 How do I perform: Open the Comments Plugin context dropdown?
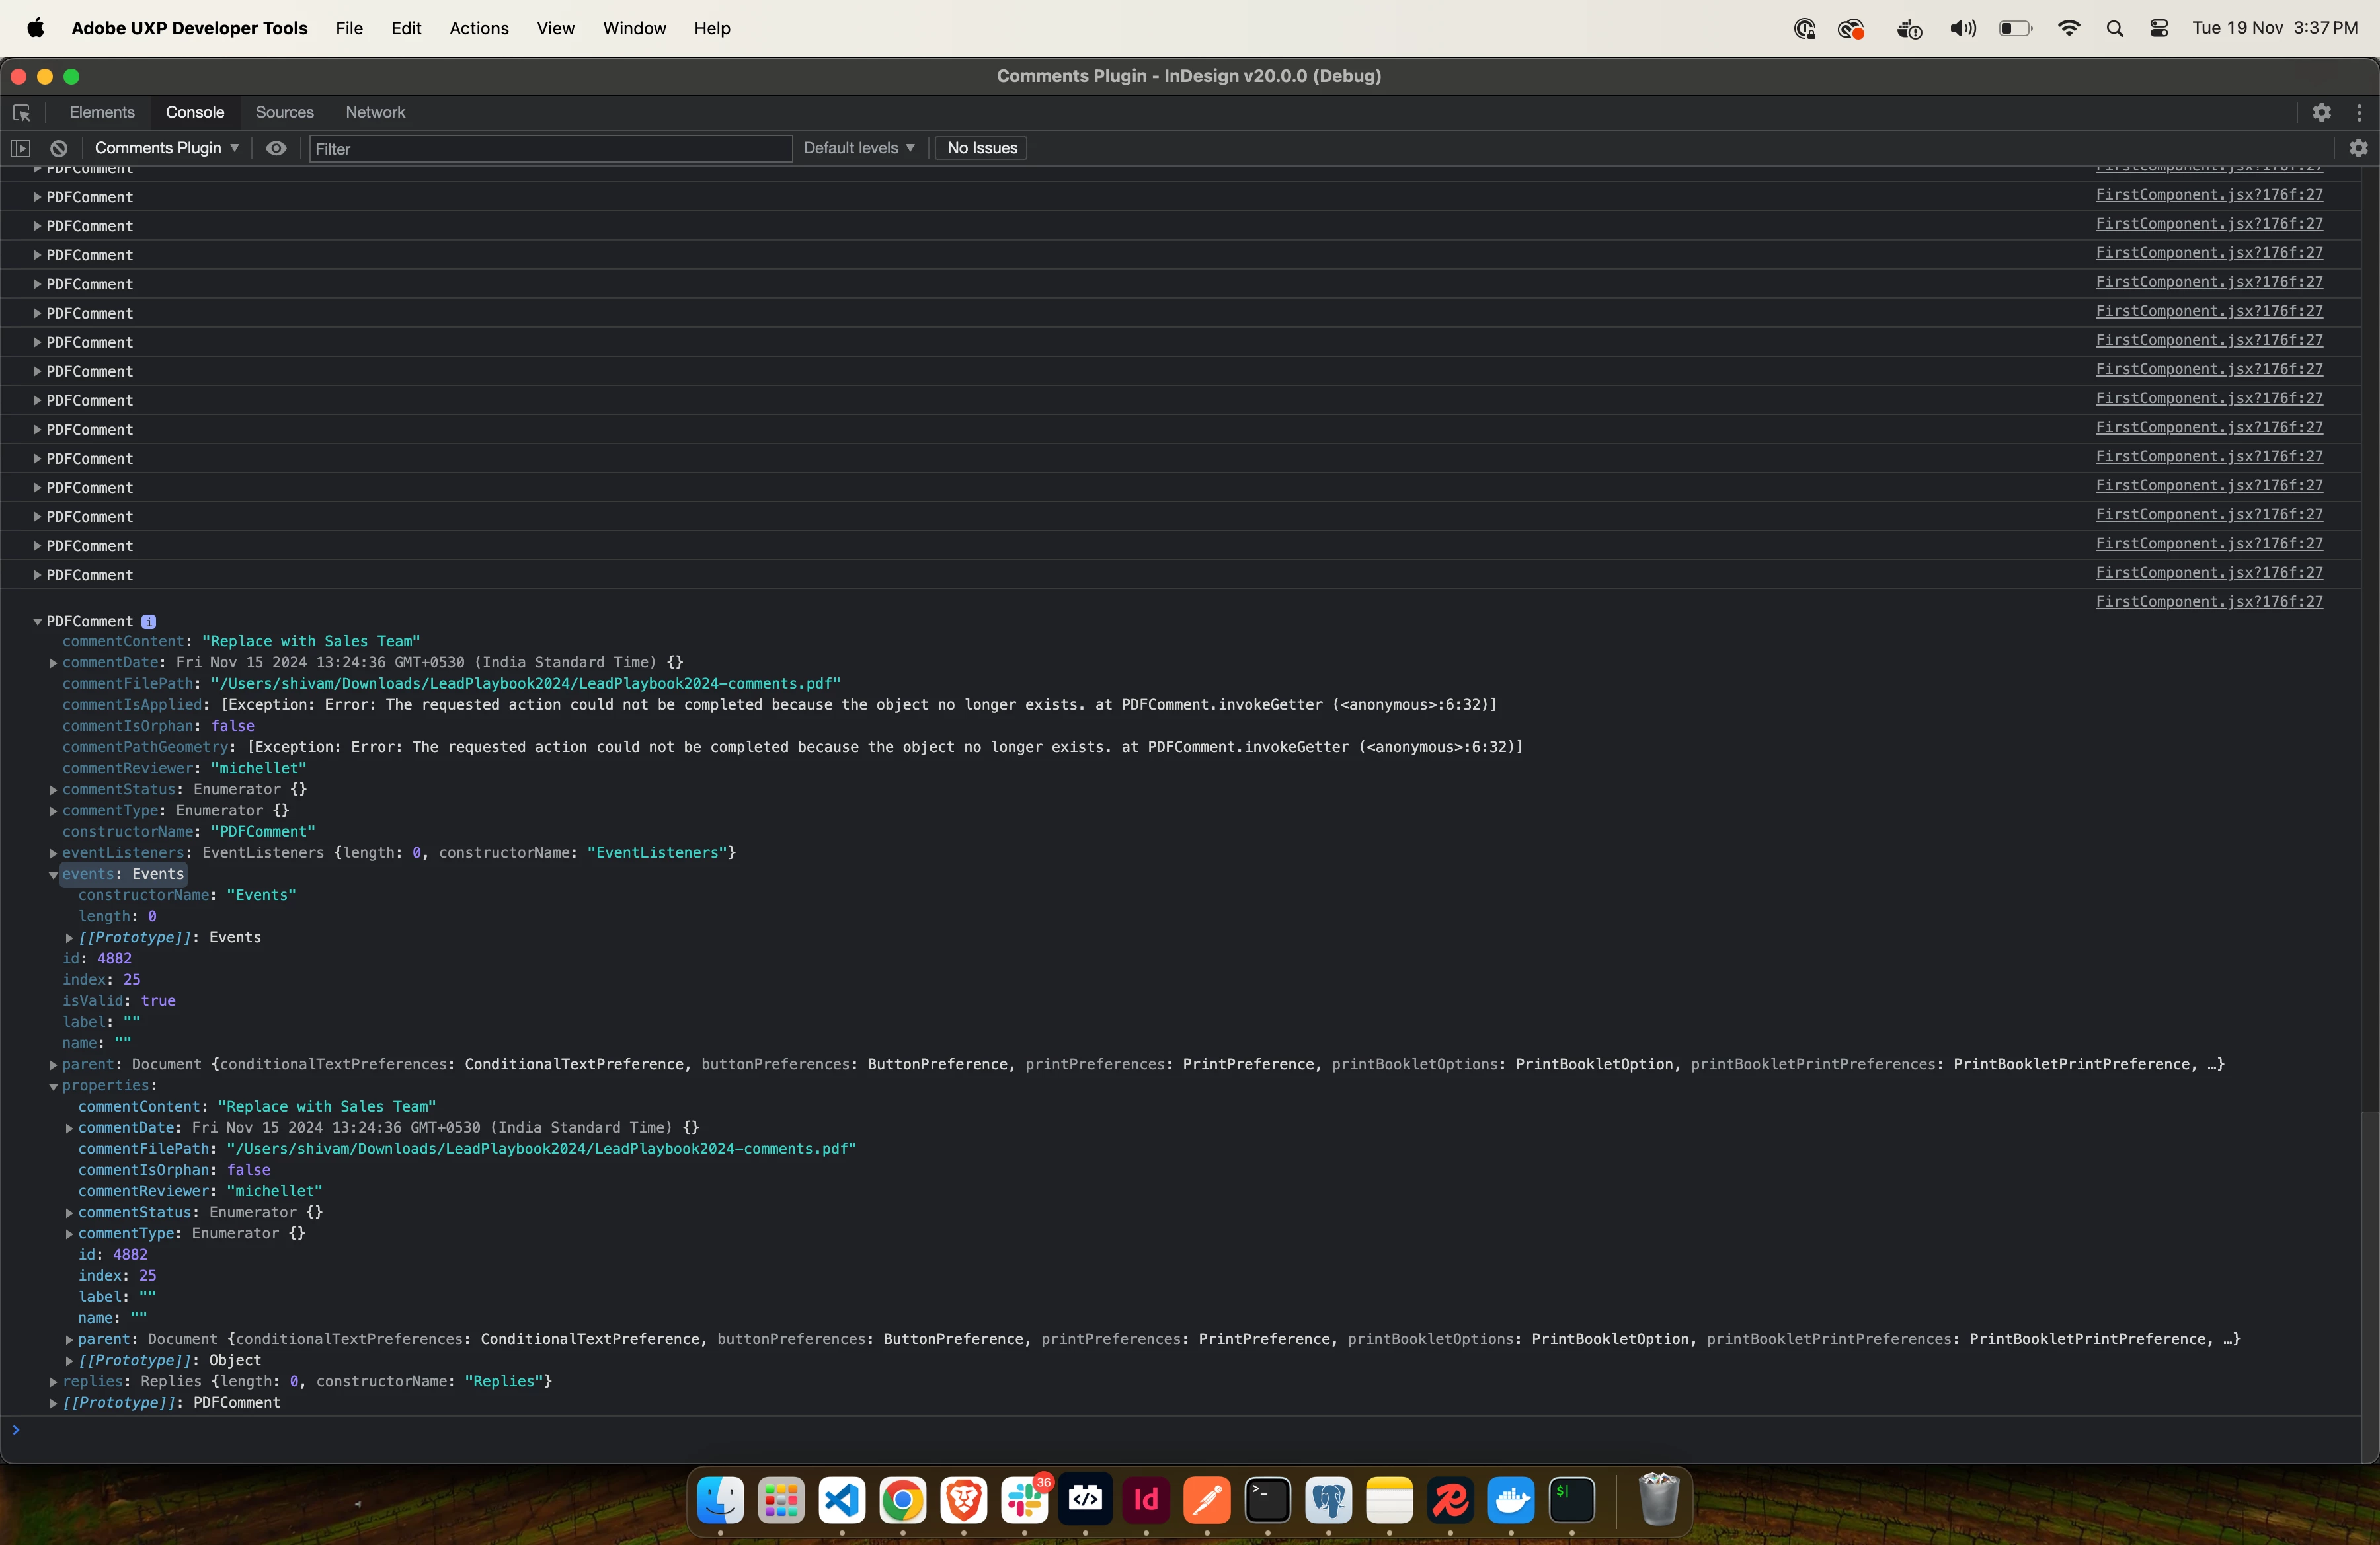click(x=166, y=148)
